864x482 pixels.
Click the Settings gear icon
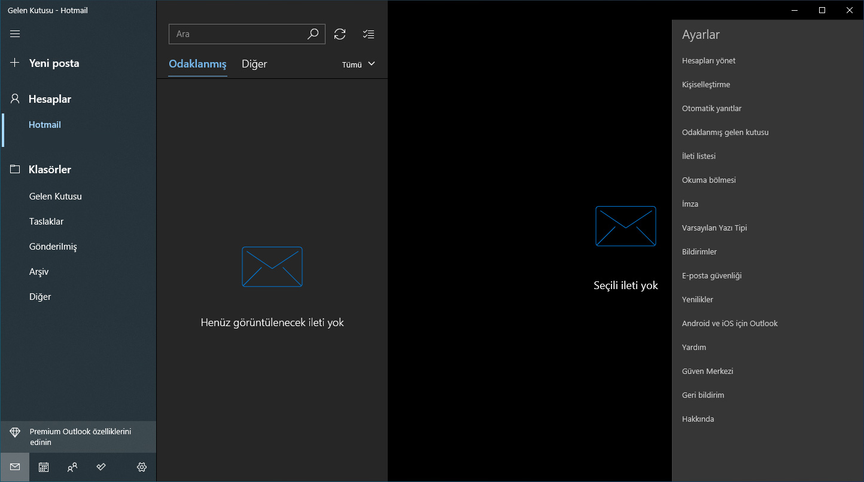[x=142, y=467]
